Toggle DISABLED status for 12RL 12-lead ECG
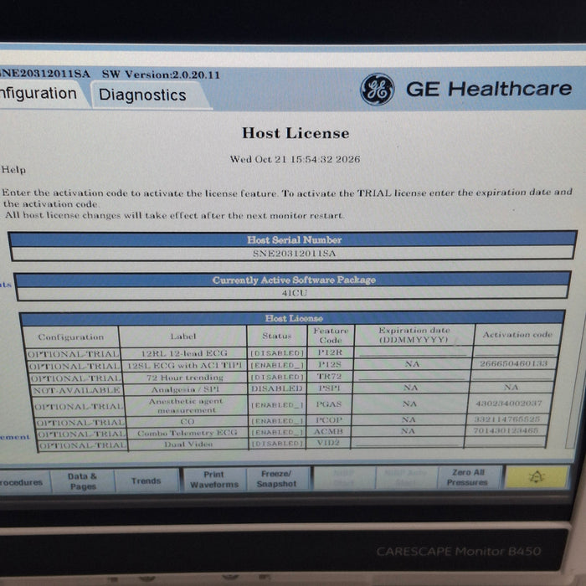This screenshot has height=586, width=586. click(277, 353)
